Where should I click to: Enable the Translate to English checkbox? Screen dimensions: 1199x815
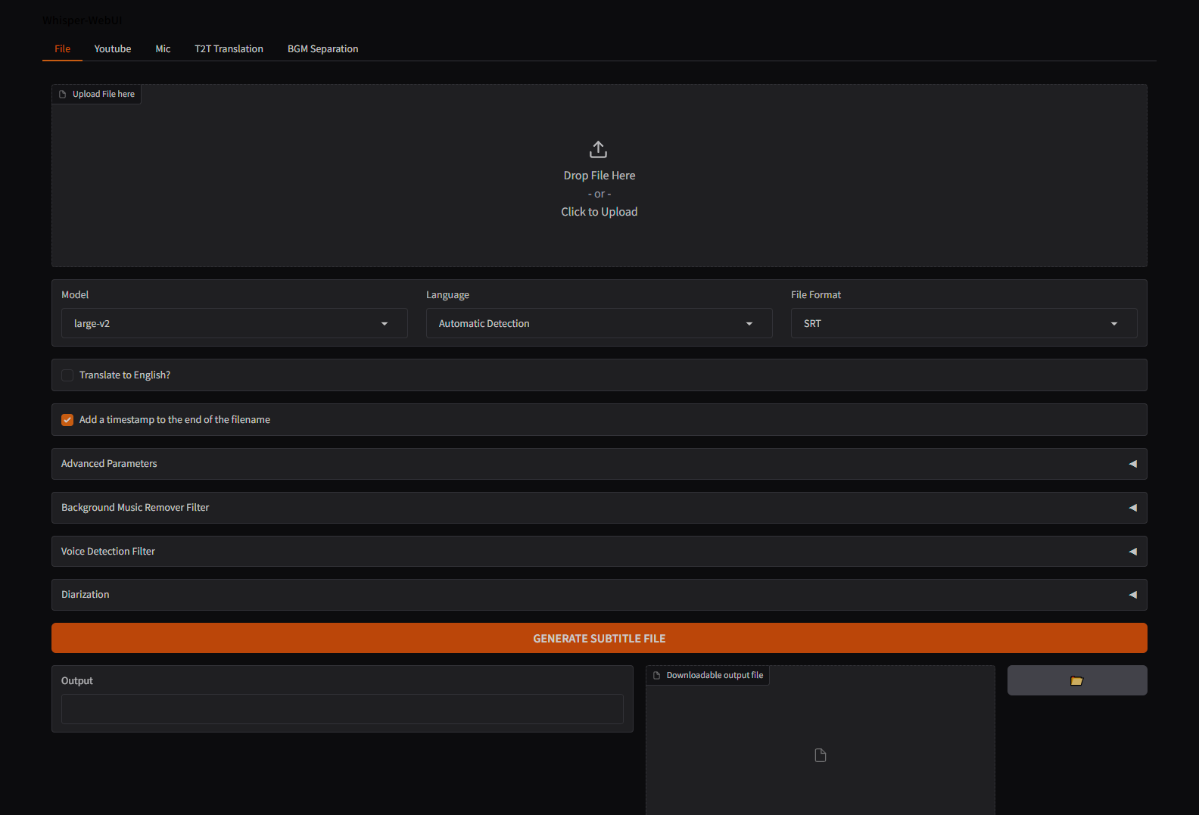click(x=67, y=375)
